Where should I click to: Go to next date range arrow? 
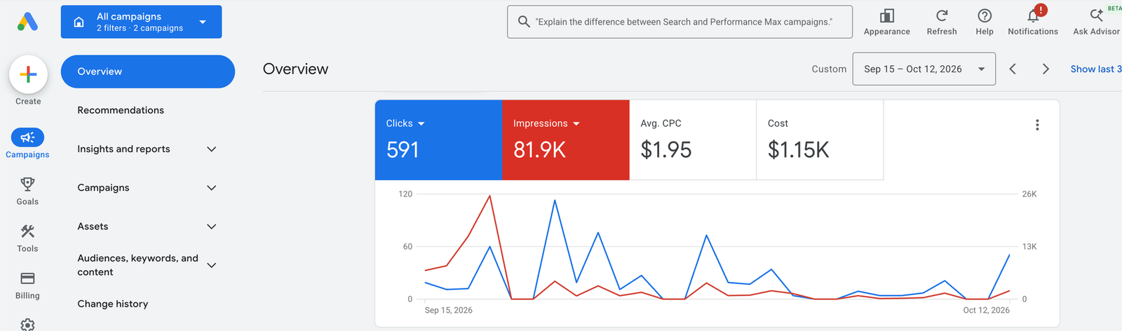[1046, 69]
